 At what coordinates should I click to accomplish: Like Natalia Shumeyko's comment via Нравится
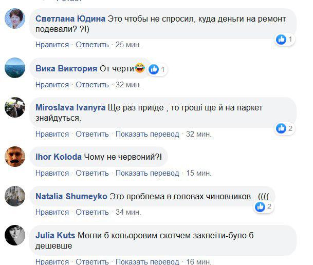point(52,212)
